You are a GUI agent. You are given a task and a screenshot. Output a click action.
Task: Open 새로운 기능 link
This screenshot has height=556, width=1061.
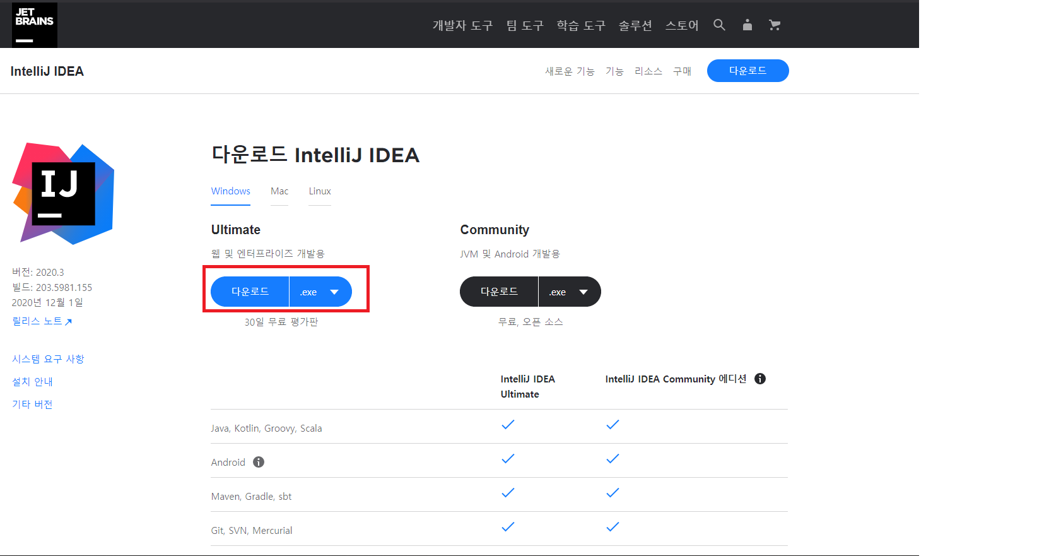(x=570, y=71)
